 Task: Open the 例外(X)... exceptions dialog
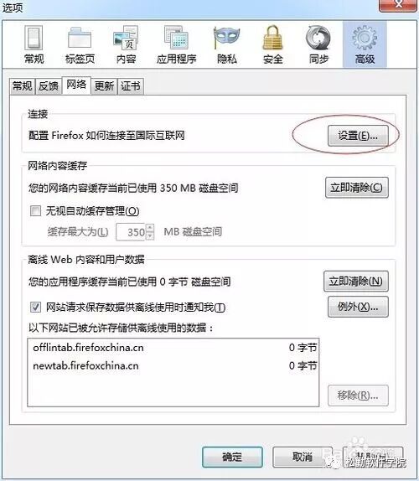pos(358,307)
